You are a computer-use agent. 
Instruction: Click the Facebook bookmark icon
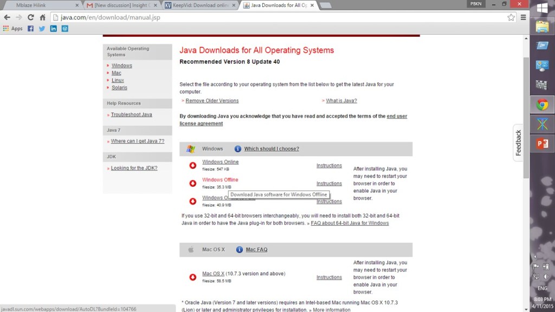click(x=30, y=28)
